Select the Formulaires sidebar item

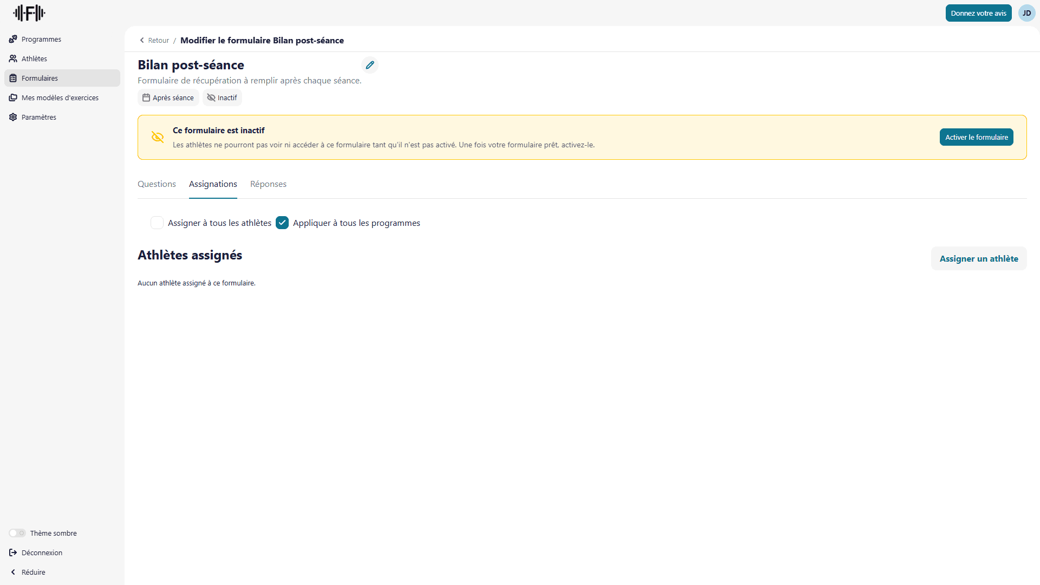40,78
